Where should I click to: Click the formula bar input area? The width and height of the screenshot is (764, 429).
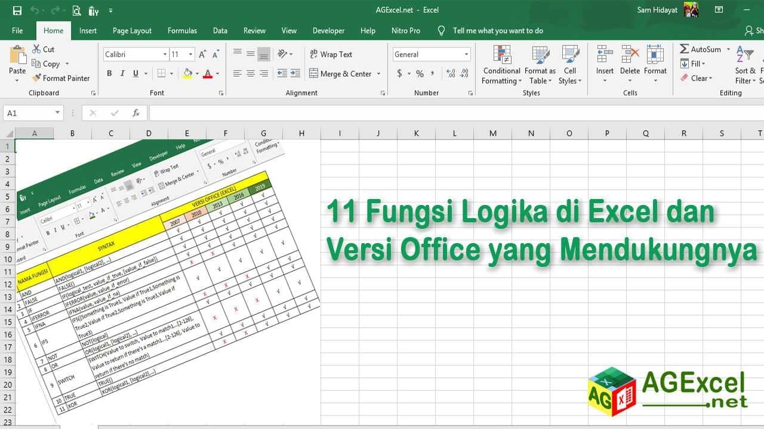pyautogui.click(x=456, y=113)
